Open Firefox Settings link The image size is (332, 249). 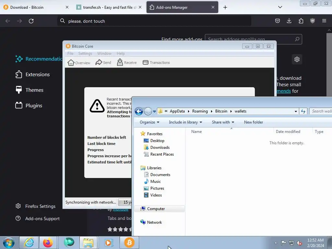tap(36, 206)
